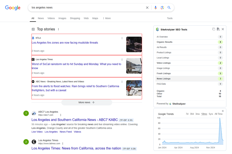Click the KTLA 5 source logo
The image size is (232, 154).
tap(33, 38)
